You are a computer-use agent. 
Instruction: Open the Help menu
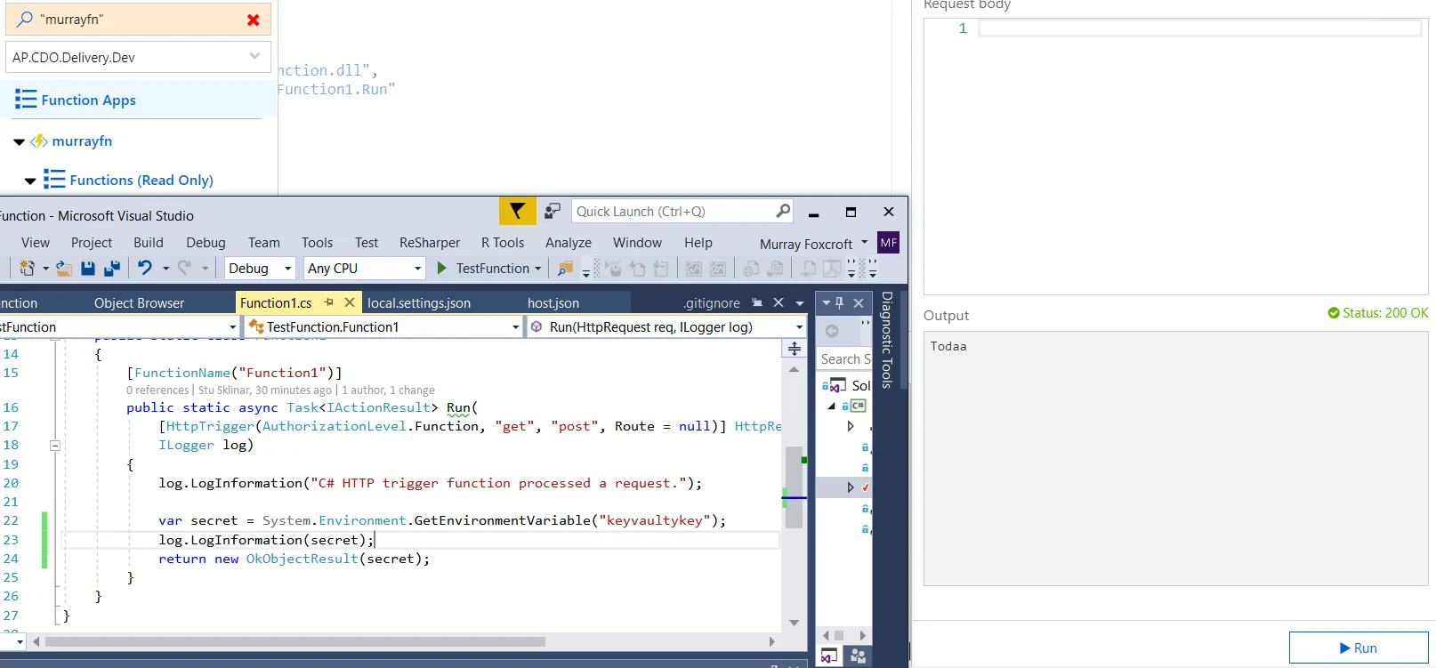pos(698,242)
